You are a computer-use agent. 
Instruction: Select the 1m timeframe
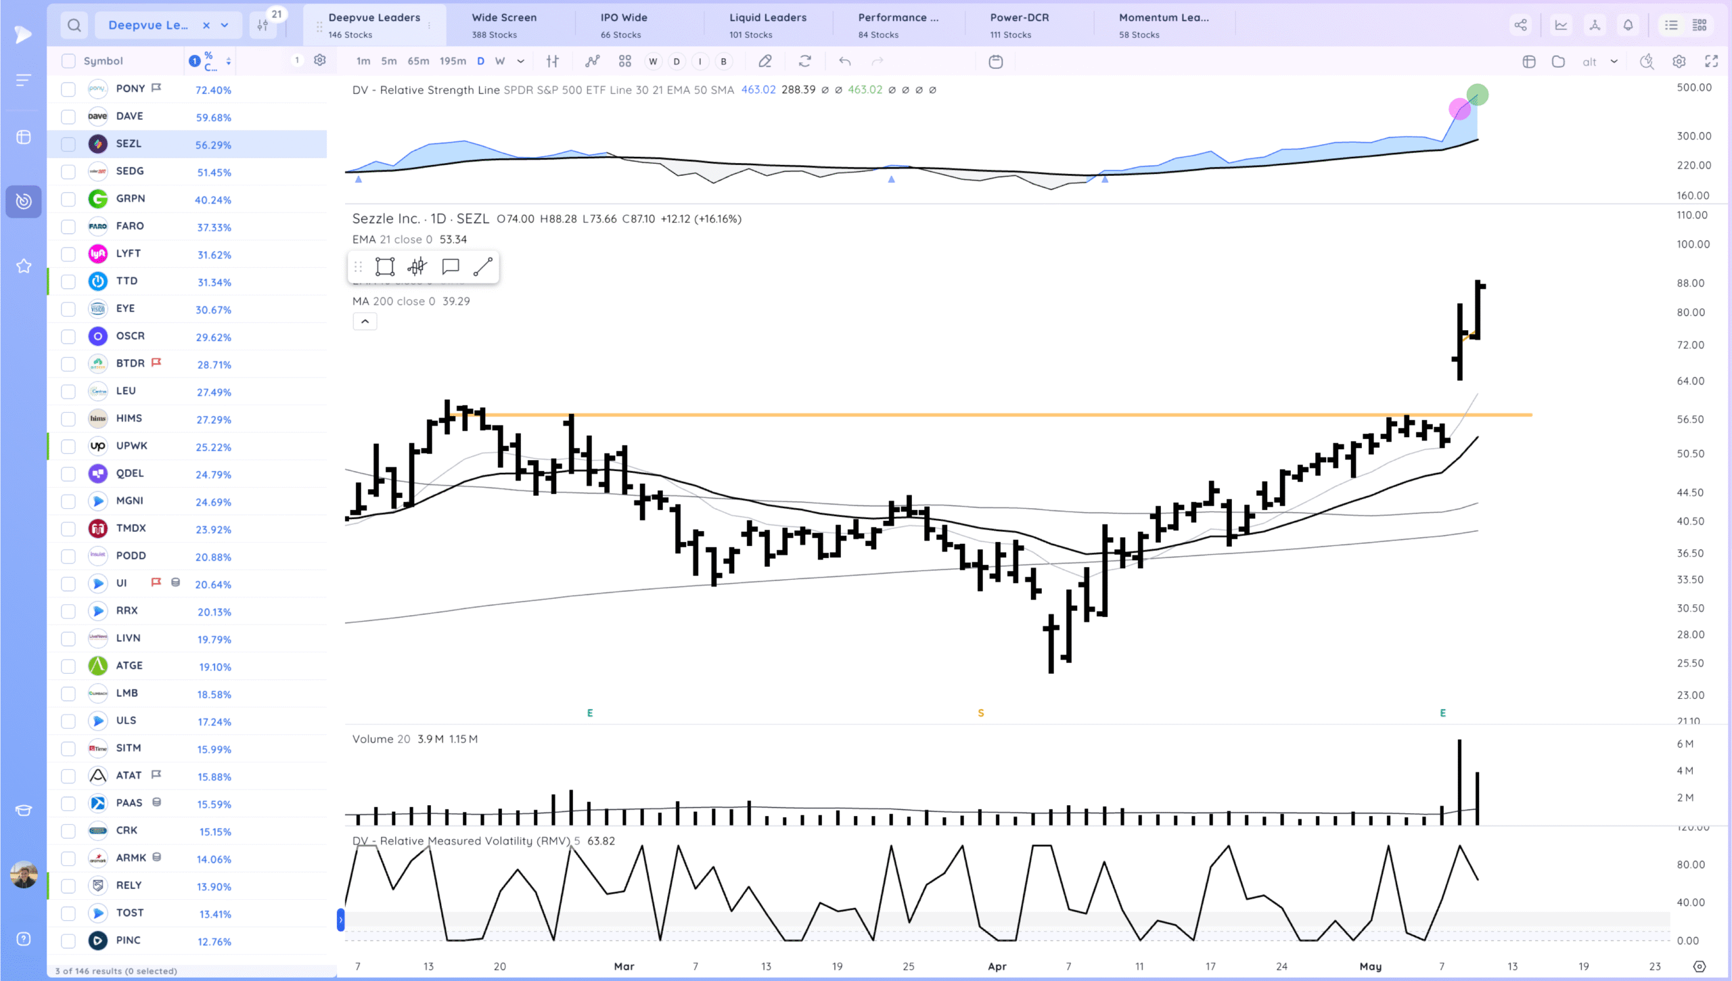click(363, 61)
